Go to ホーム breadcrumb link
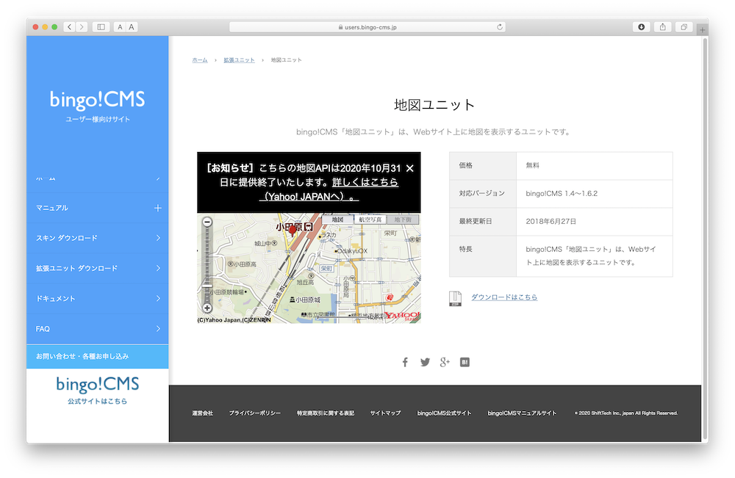735x478 pixels. point(199,60)
